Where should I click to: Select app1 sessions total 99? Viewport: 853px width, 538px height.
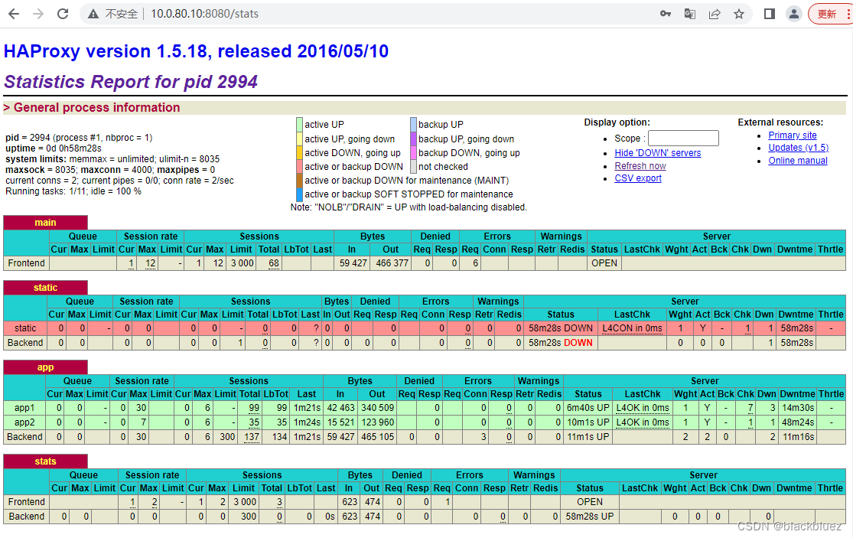point(254,408)
